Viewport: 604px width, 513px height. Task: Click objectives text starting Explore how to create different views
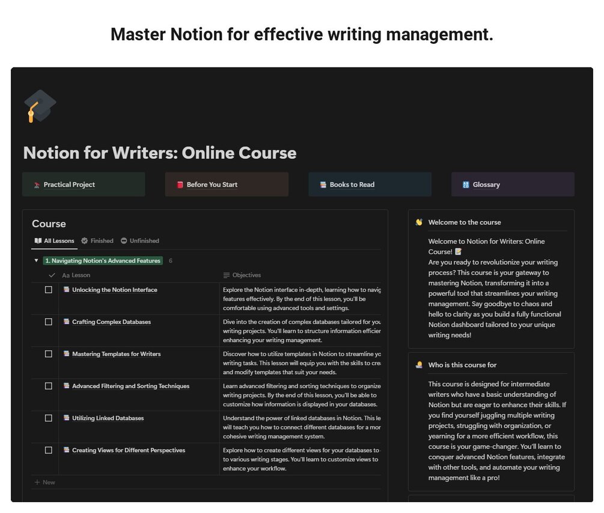pyautogui.click(x=302, y=459)
